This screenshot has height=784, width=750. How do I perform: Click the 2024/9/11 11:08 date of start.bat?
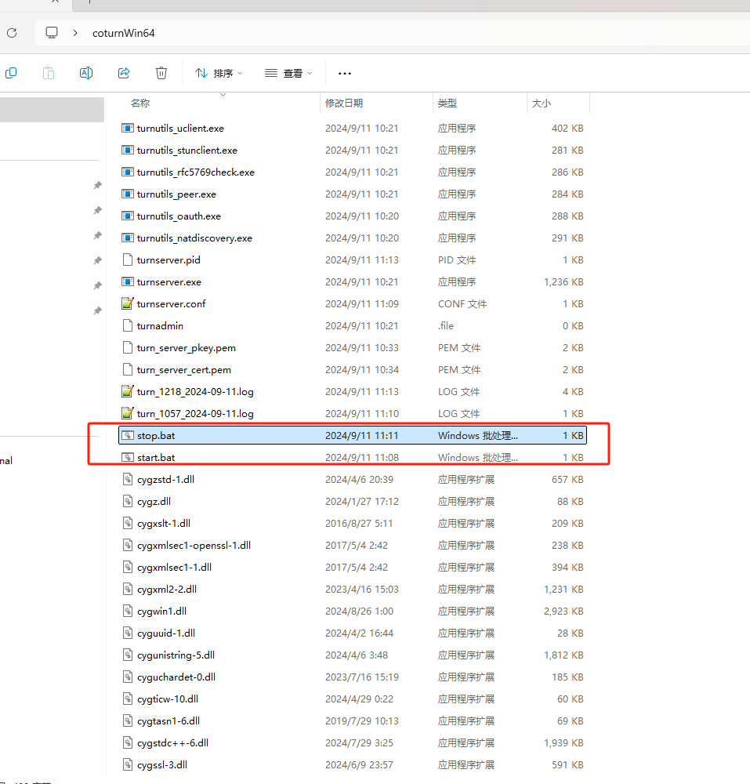click(362, 458)
